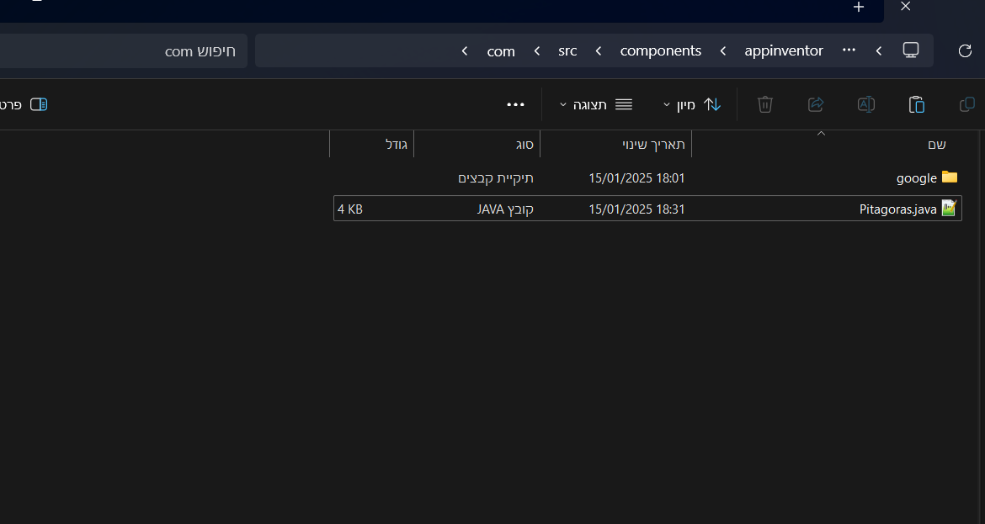
Task: Select the Pitagoras.java file
Action: pos(897,209)
